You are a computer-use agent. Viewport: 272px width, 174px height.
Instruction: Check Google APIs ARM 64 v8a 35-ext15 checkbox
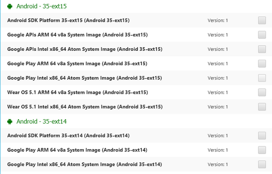tap(262, 35)
